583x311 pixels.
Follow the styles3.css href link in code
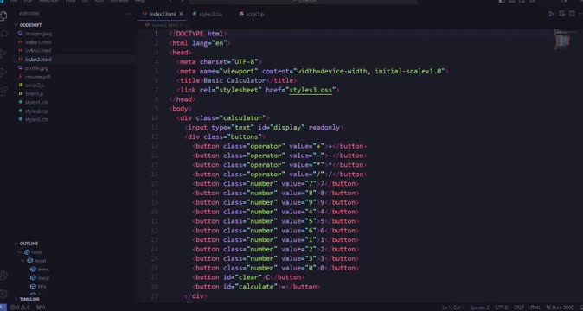coord(311,90)
